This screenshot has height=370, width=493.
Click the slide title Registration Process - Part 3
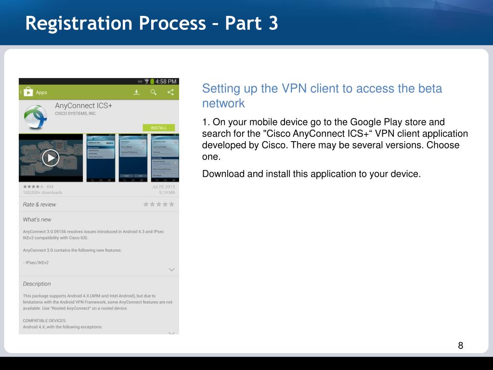(152, 23)
